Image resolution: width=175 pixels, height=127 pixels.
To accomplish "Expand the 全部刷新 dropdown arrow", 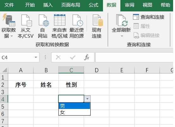I will pos(122,36).
